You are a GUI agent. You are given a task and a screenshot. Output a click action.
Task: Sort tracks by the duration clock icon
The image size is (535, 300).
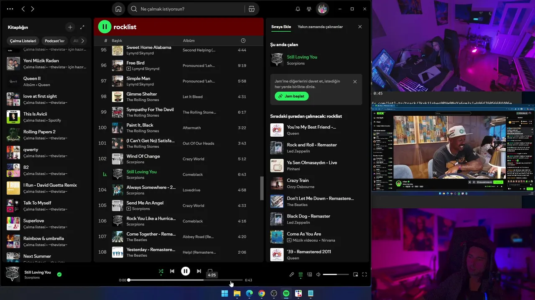243,40
